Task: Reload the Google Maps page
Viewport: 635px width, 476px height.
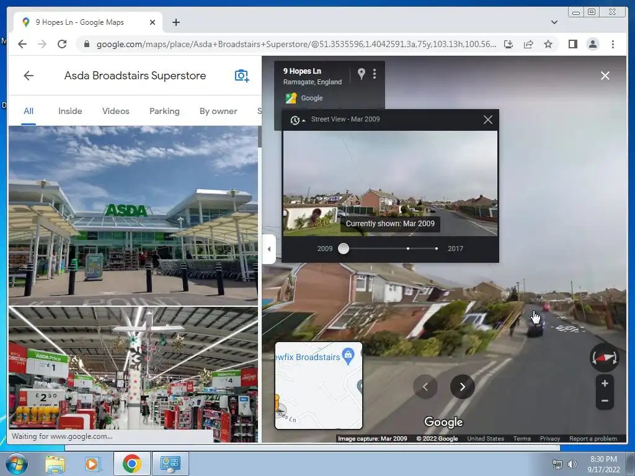Action: click(62, 44)
